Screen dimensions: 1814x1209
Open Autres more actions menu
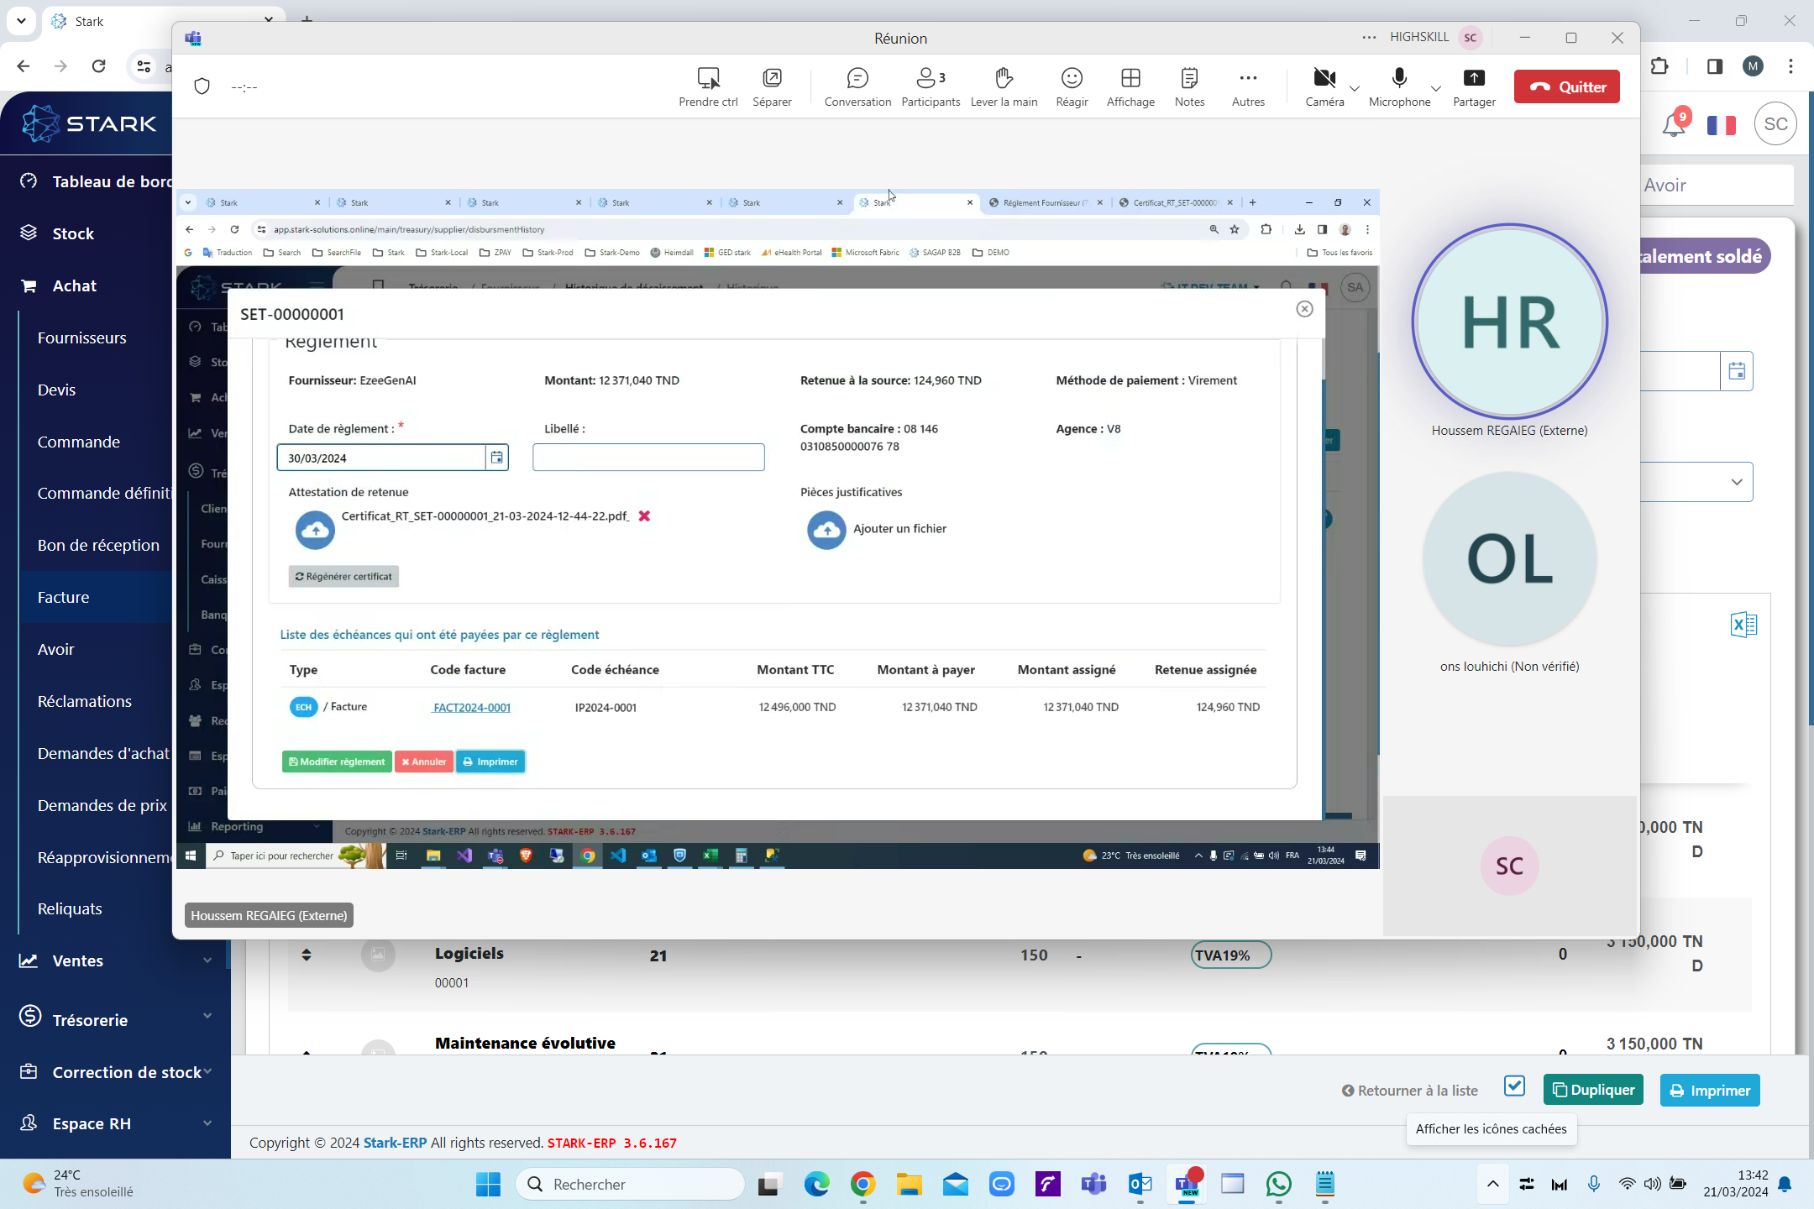coord(1248,87)
